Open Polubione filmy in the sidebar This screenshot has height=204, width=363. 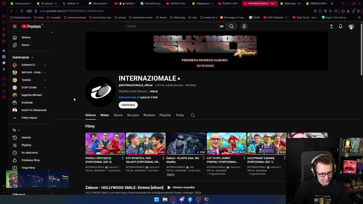point(31,160)
